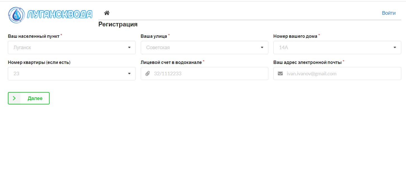Click the envelope icon in email field

tap(280, 74)
